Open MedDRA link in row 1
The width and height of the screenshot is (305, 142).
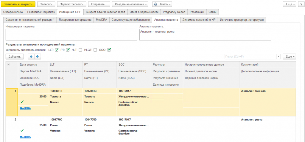25,108
